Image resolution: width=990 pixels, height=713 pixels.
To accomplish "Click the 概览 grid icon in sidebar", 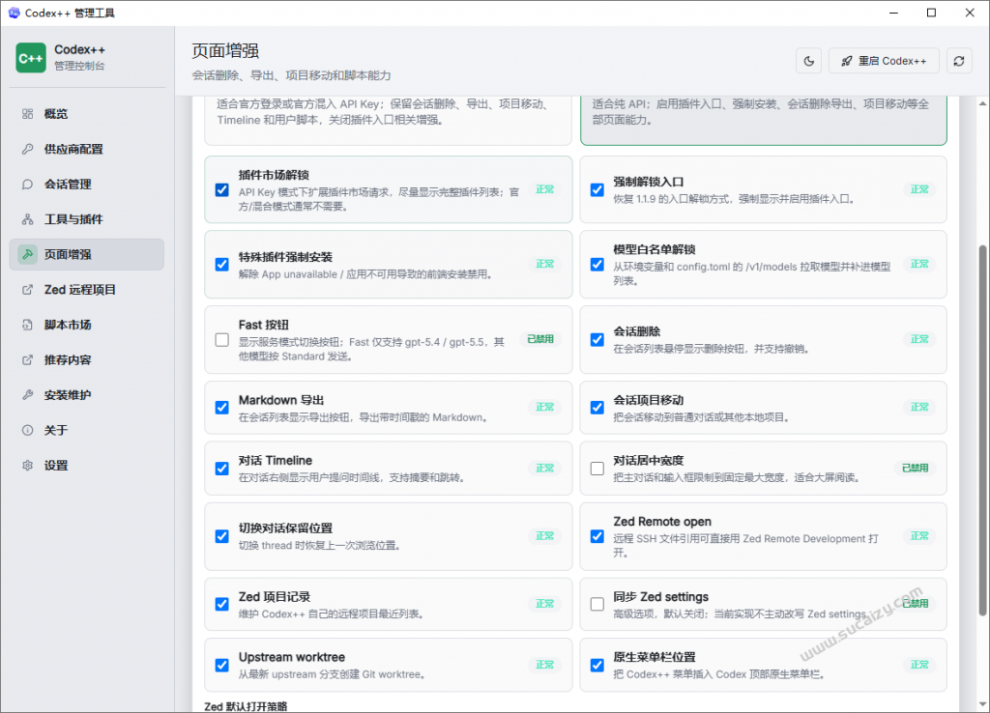I will [27, 114].
